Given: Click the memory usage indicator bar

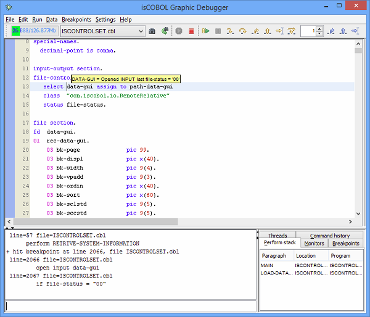Looking at the screenshot, I should coord(33,31).
